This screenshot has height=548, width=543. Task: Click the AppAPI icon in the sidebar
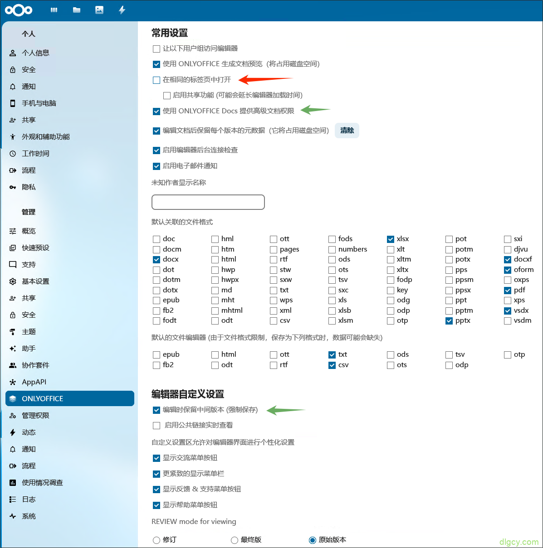pos(13,382)
